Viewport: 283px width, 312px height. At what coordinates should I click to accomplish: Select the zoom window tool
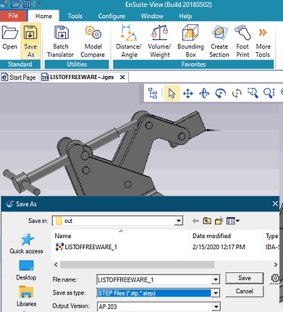pos(253,93)
